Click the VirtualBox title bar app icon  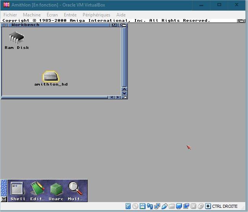click(x=7, y=5)
